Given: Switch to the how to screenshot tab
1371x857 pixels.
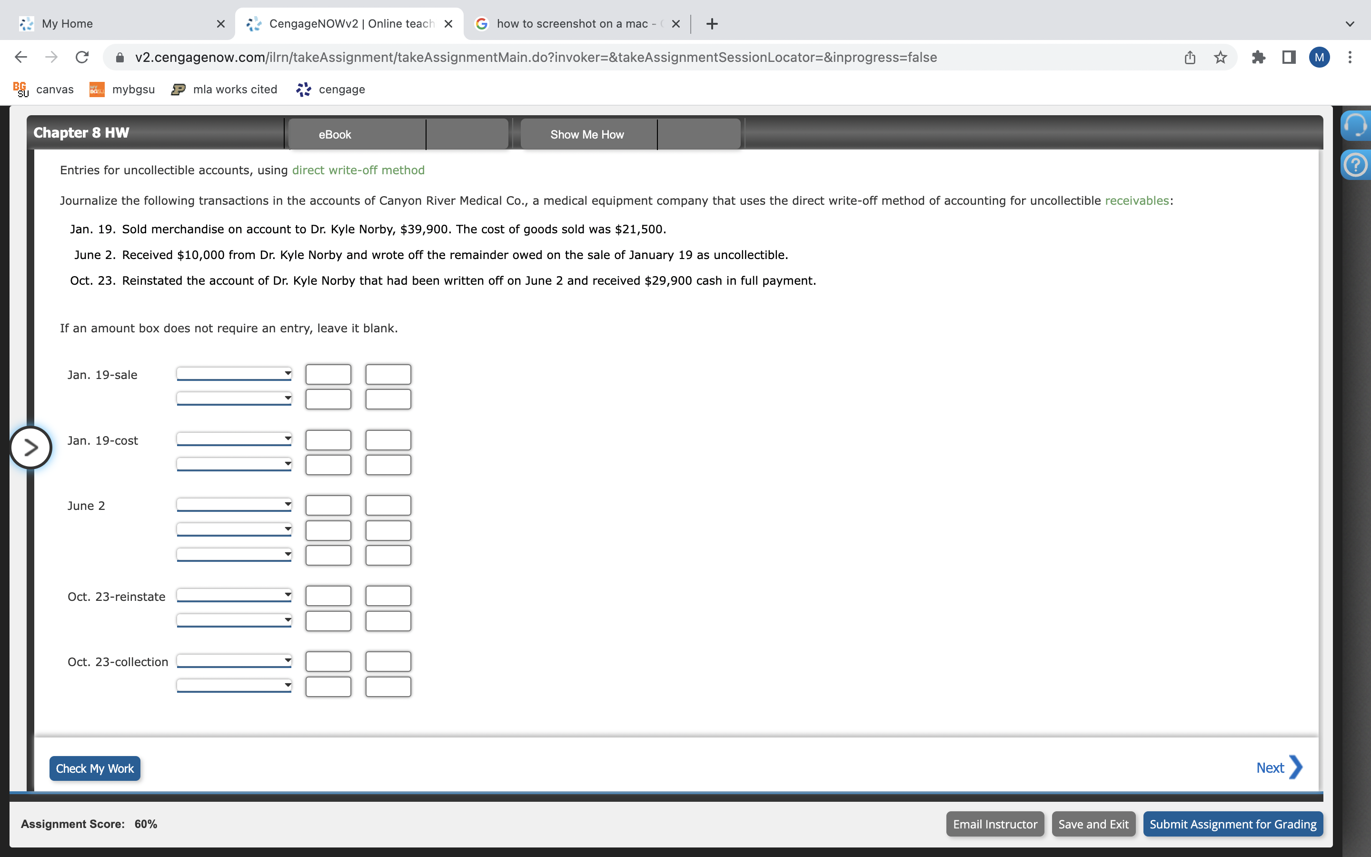Looking at the screenshot, I should pos(572,24).
